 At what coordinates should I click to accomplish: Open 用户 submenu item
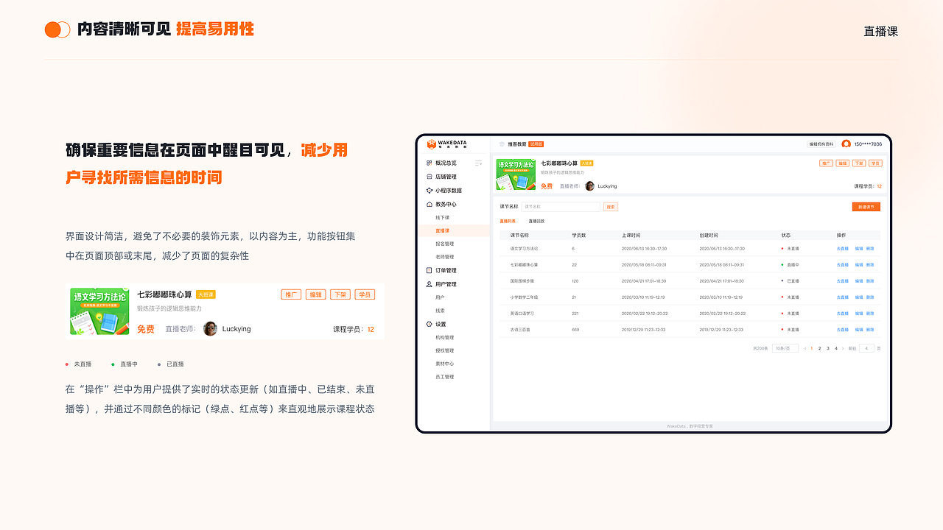[x=440, y=297]
